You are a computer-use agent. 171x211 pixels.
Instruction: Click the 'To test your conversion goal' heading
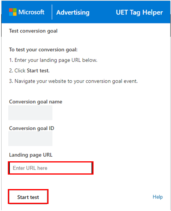click(x=43, y=50)
